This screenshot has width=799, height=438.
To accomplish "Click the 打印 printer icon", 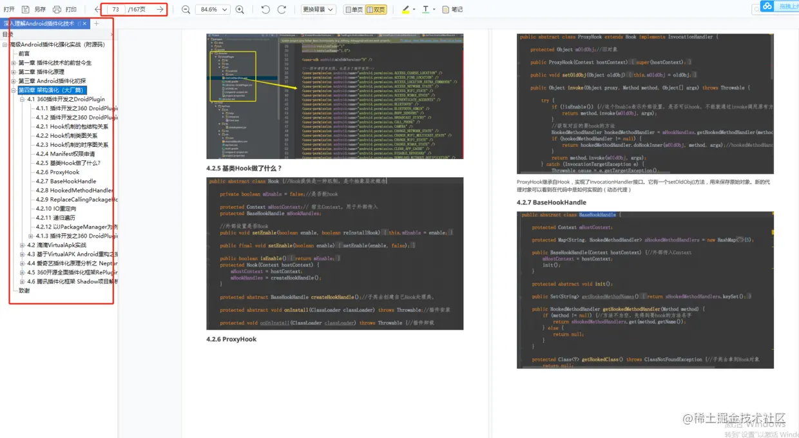I will (57, 10).
